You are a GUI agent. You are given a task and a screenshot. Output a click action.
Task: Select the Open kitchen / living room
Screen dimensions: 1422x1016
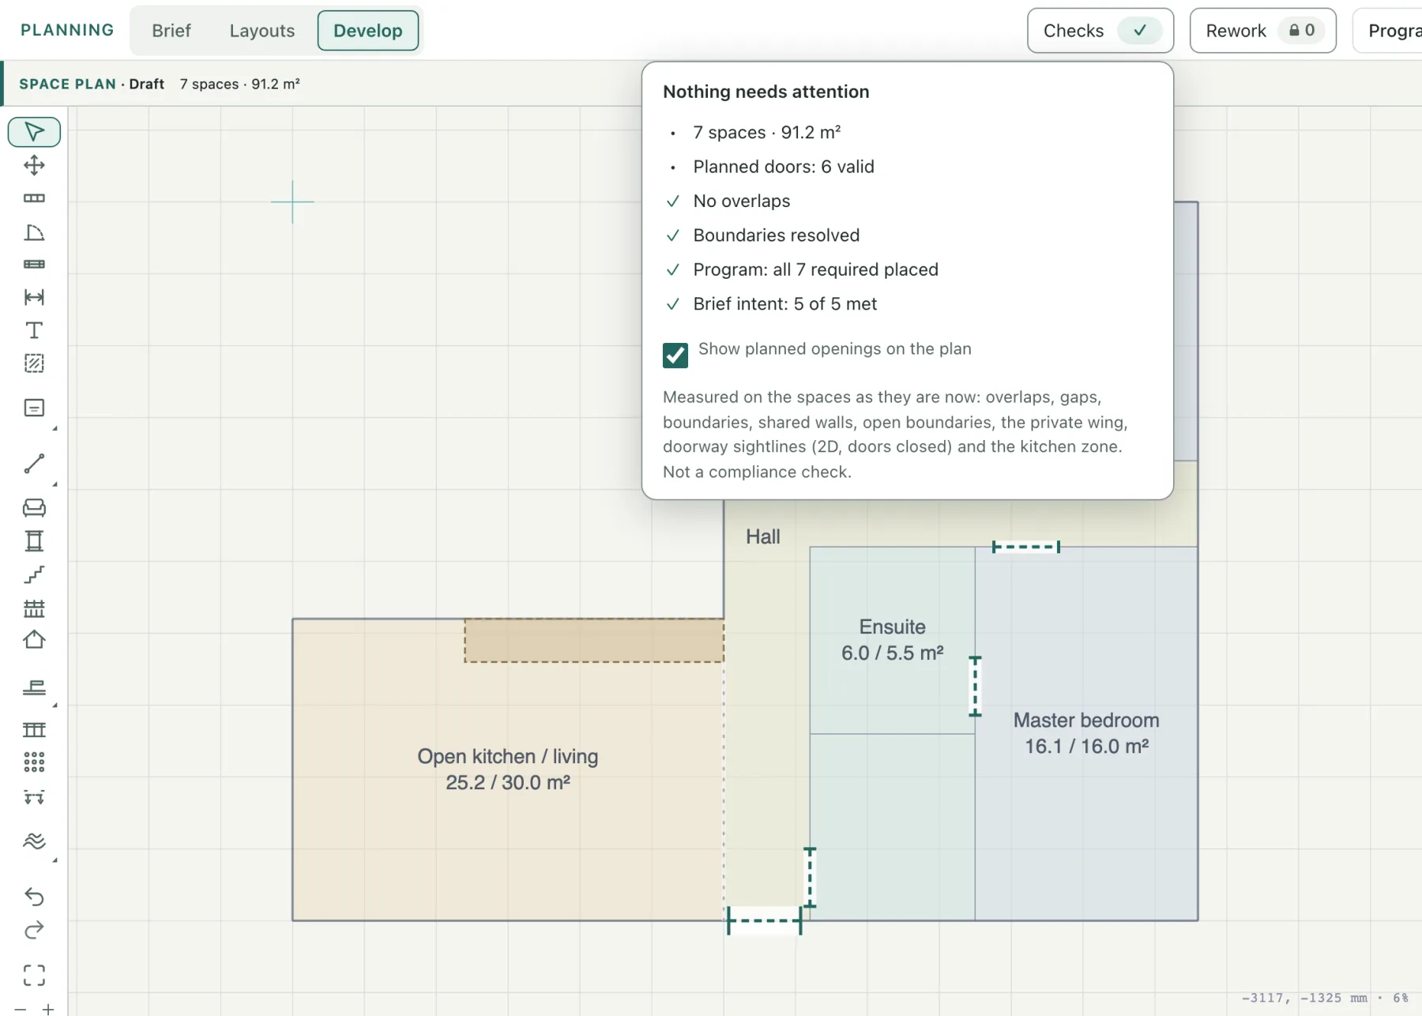[508, 770]
